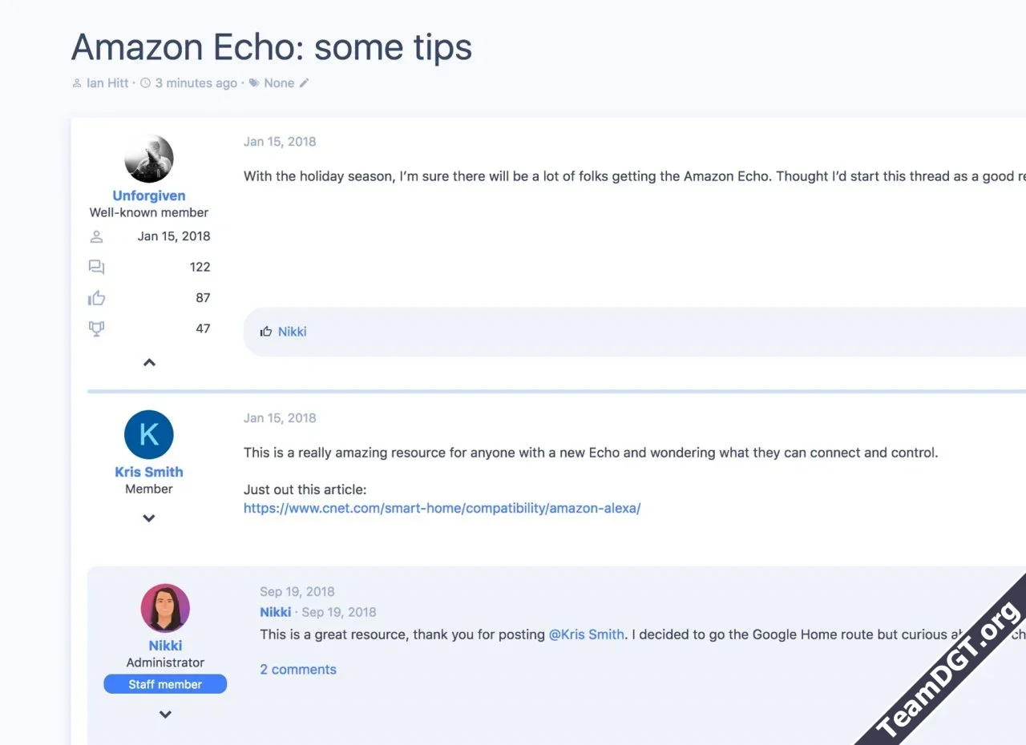Click Nikki's avatar picture

pos(165,608)
